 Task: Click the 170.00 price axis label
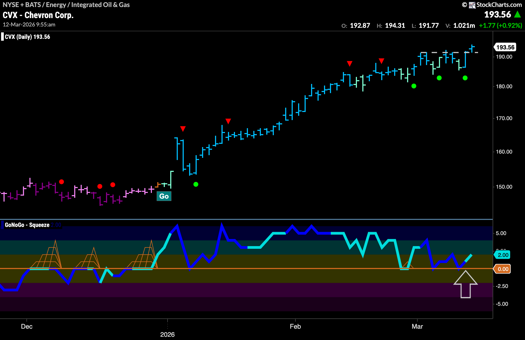[x=504, y=118]
